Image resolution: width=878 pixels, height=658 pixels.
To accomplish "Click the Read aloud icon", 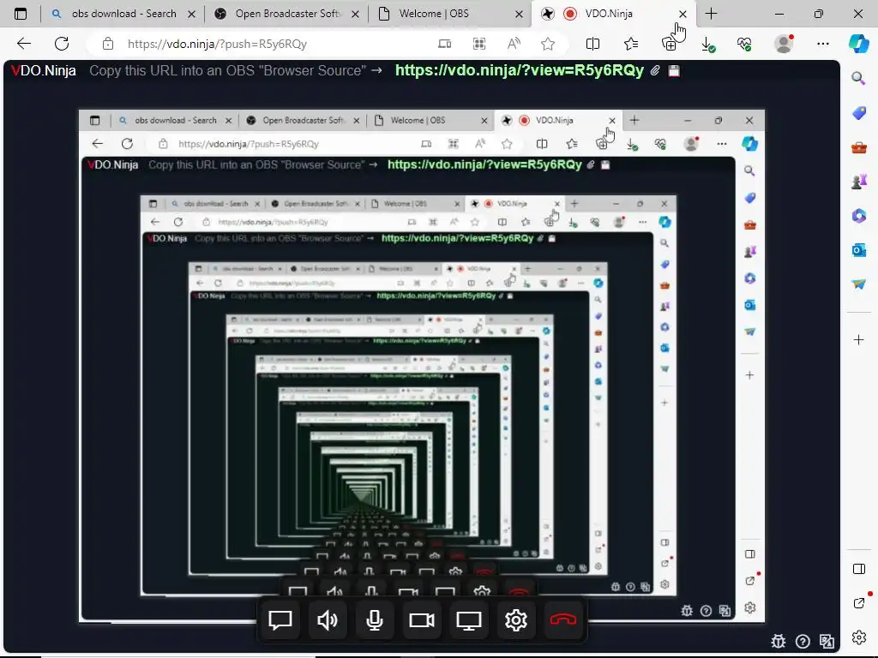I will click(x=514, y=44).
